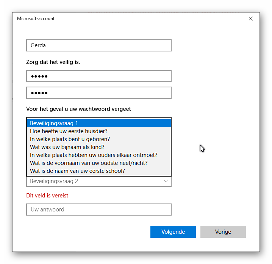Click the "Zorg dat het veilig is." heading
The height and width of the screenshot is (264, 272).
[x=53, y=62]
